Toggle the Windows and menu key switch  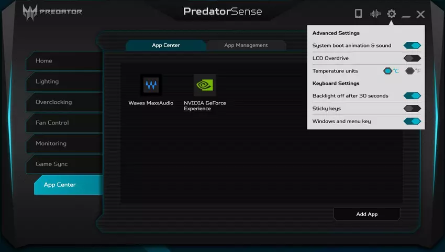click(x=412, y=122)
